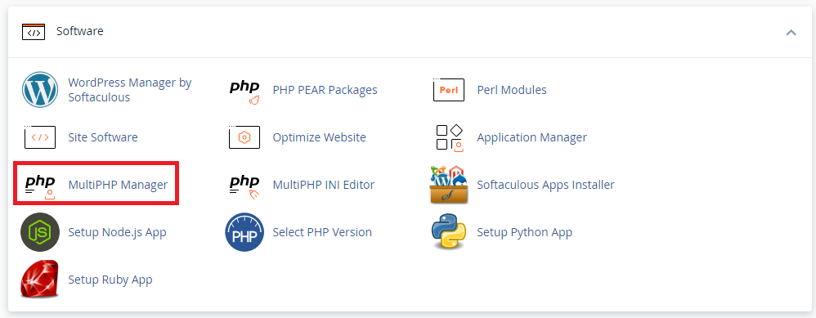Collapse the Software section chevron
Screen dimensions: 816x318
(791, 32)
